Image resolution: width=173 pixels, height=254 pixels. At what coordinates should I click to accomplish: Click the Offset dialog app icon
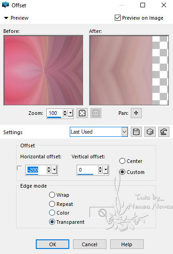(x=6, y=5)
